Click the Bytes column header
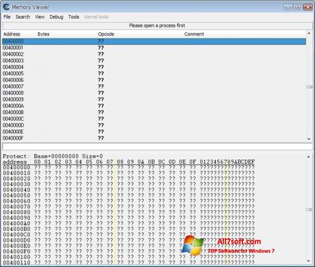The width and height of the screenshot is (315, 267). [43, 34]
